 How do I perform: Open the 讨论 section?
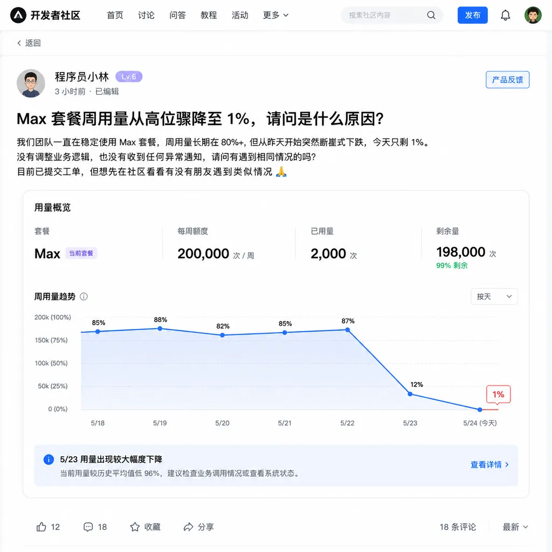[x=146, y=15]
